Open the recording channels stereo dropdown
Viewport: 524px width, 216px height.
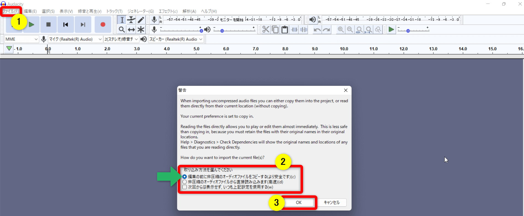point(121,39)
